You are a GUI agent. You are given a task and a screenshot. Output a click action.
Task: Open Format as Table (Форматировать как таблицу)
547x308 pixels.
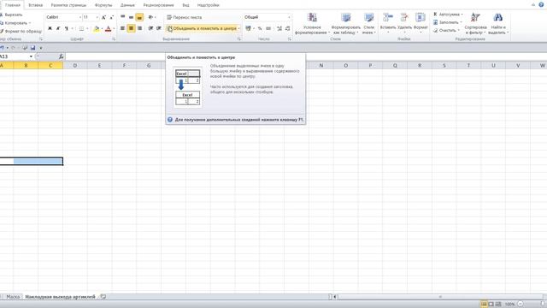345,23
